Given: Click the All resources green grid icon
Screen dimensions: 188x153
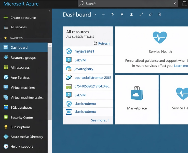Looking at the screenshot, I should 6,67.
